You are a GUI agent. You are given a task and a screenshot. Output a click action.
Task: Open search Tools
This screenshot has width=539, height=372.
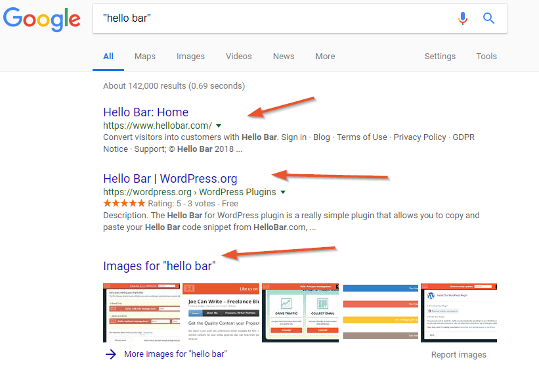coord(486,57)
